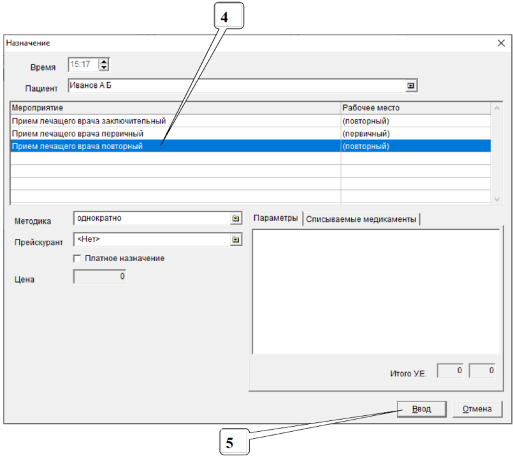Click the Цена value field
The image size is (513, 456).
[x=100, y=277]
